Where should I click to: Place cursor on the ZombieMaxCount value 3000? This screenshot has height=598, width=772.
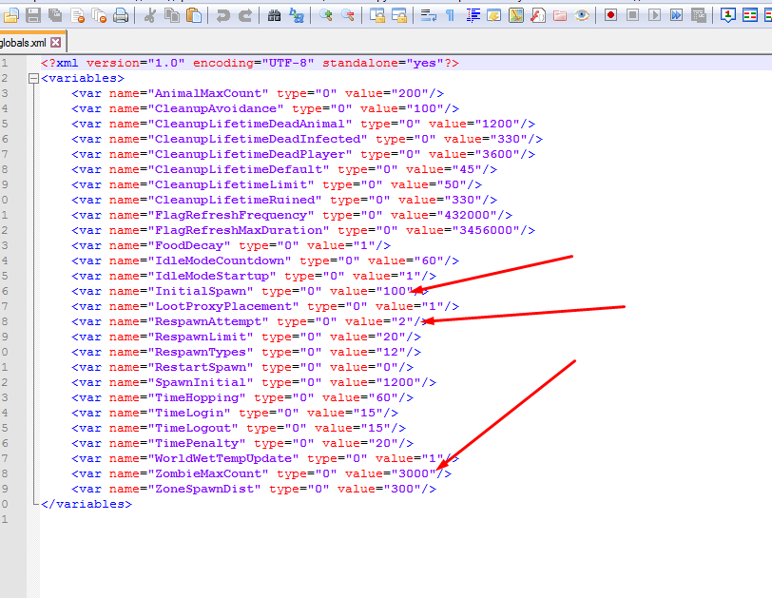coord(413,473)
